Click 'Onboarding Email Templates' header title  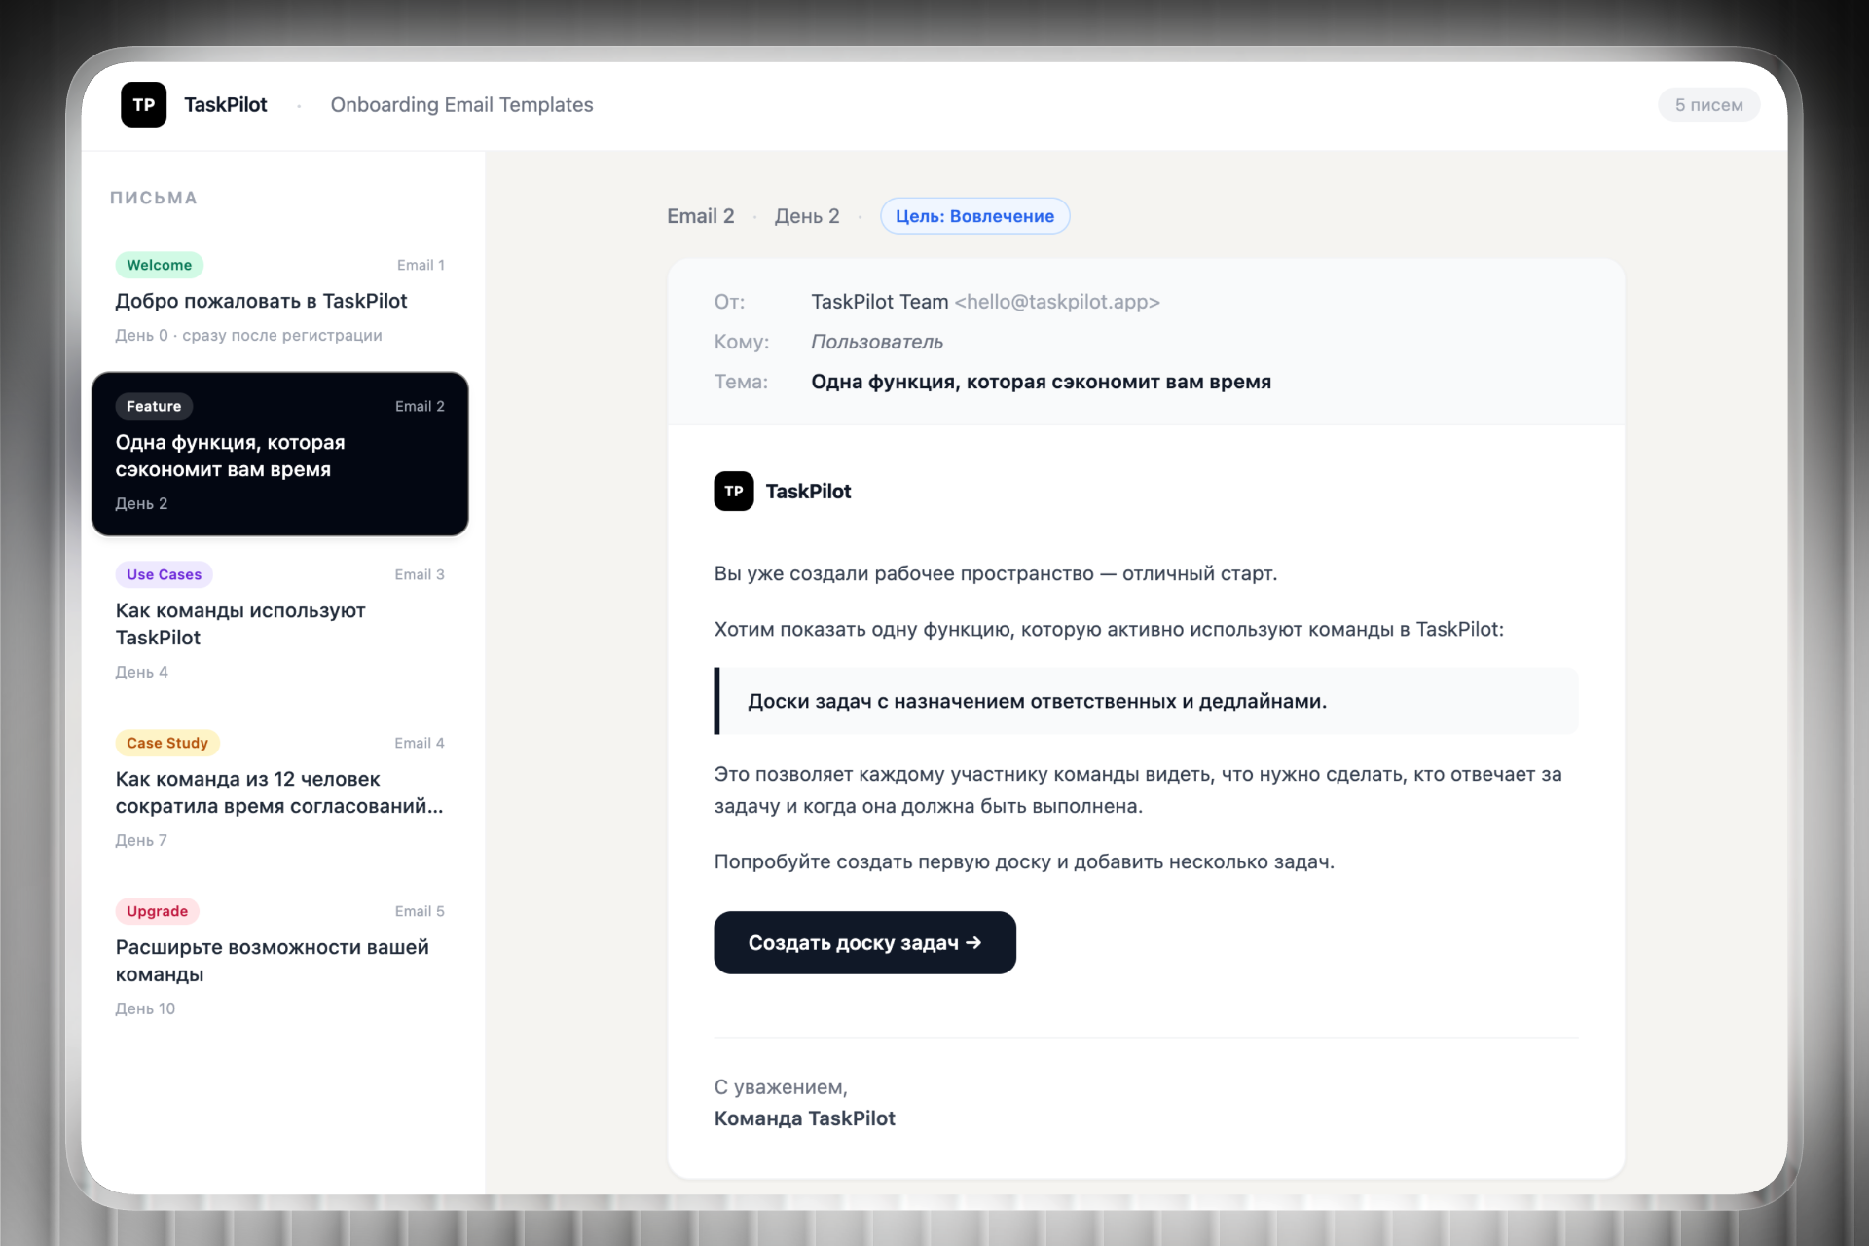point(461,105)
